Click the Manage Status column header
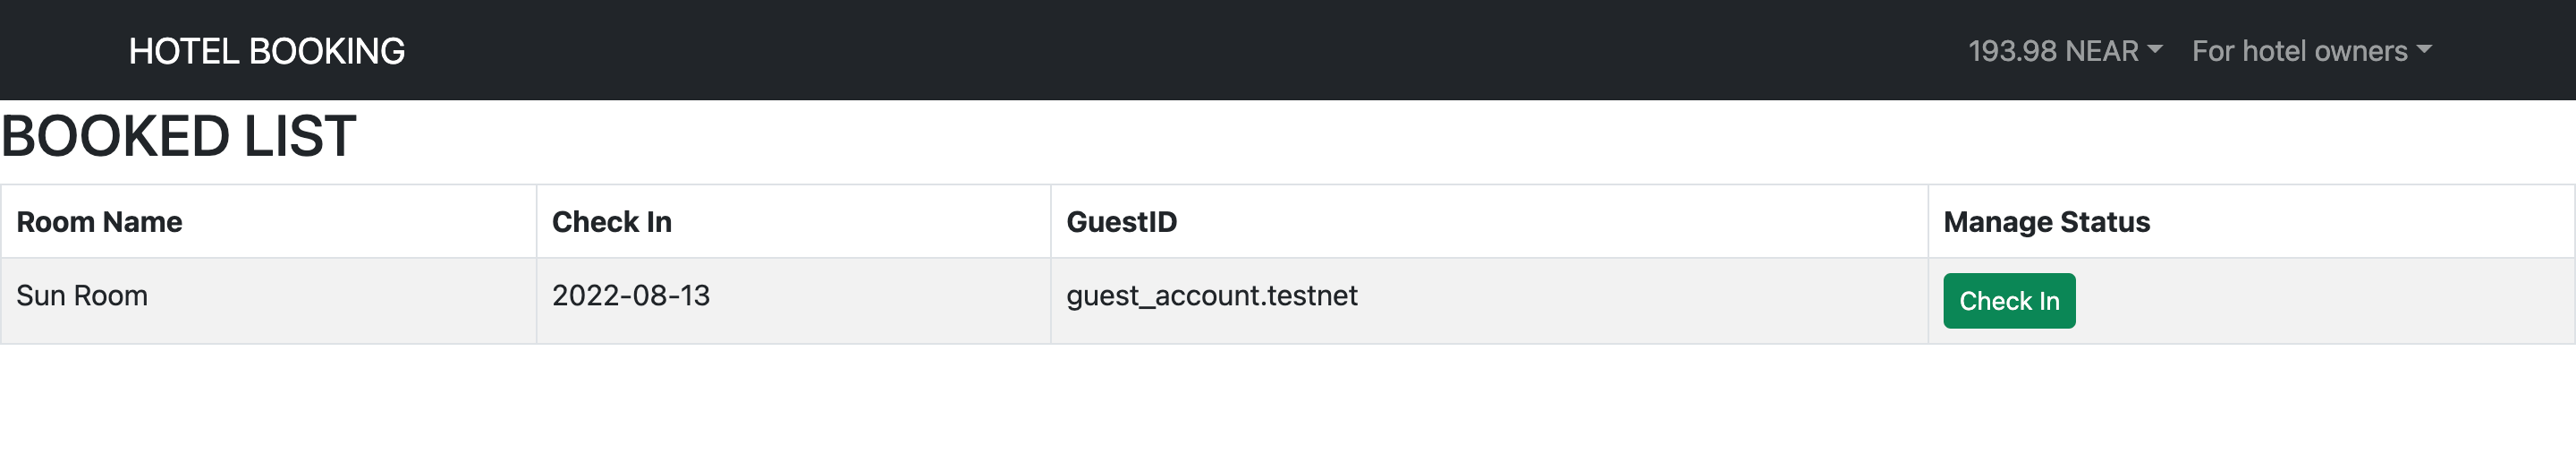 [2251, 221]
